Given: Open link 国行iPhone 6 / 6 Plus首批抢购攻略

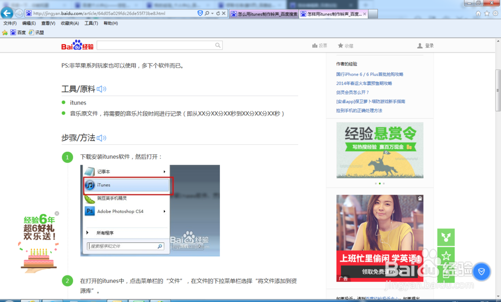Looking at the screenshot, I should tap(370, 75).
